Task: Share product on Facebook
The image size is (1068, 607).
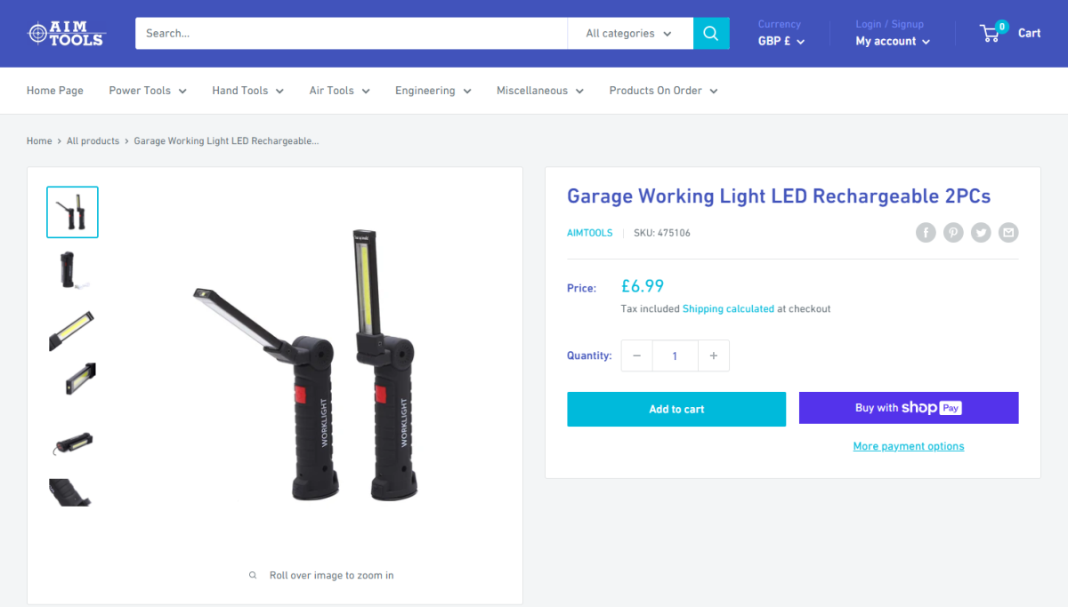Action: pos(926,233)
